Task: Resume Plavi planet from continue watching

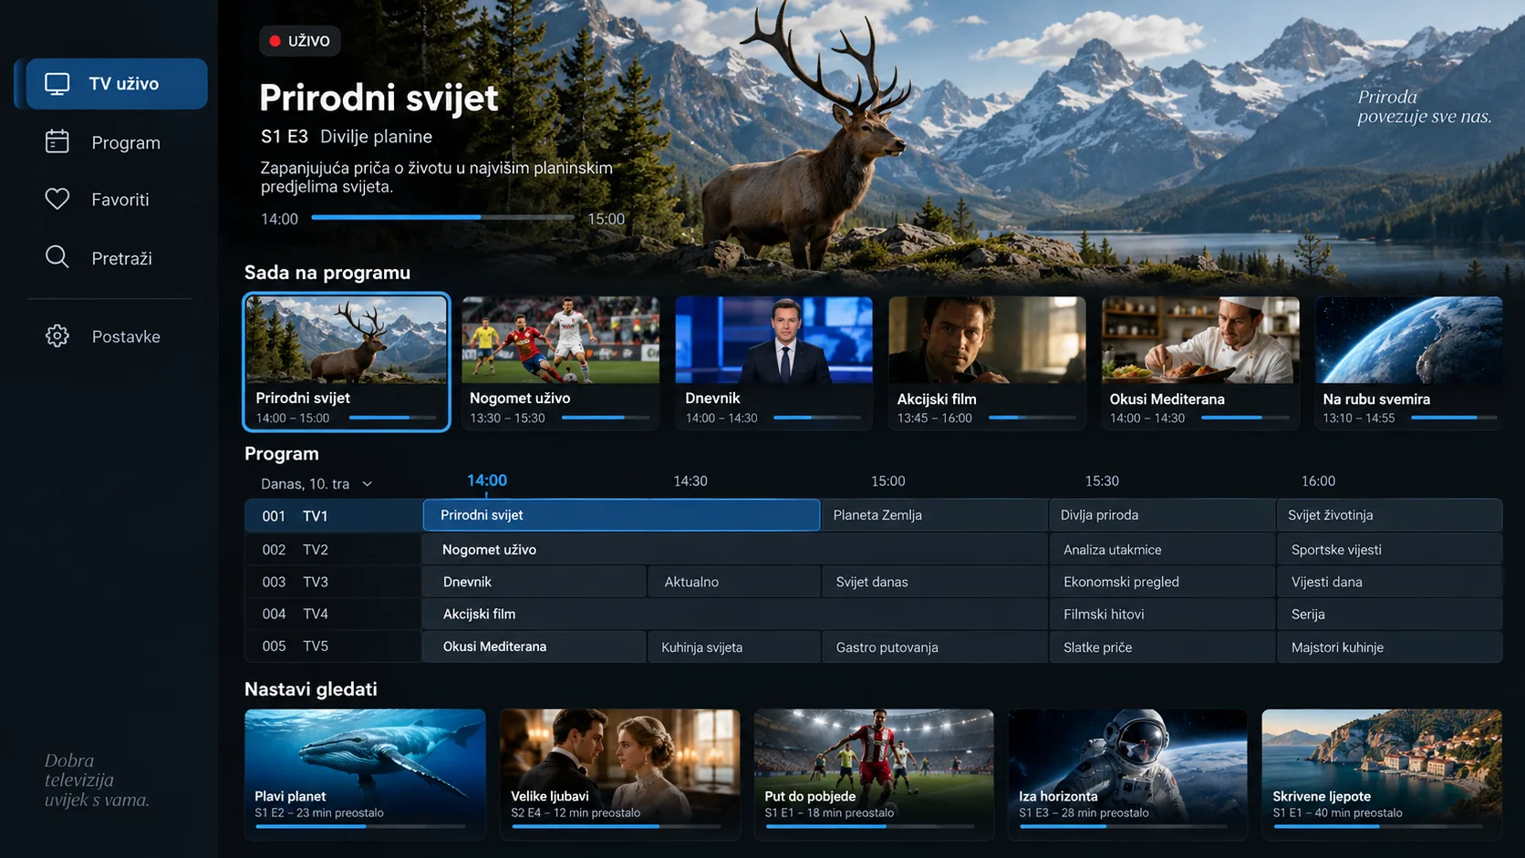Action: click(x=365, y=774)
